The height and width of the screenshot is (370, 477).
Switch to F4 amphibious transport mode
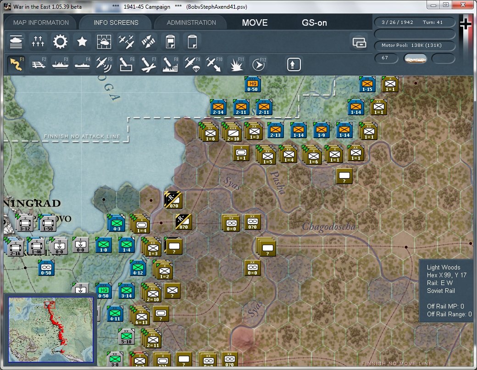click(82, 64)
